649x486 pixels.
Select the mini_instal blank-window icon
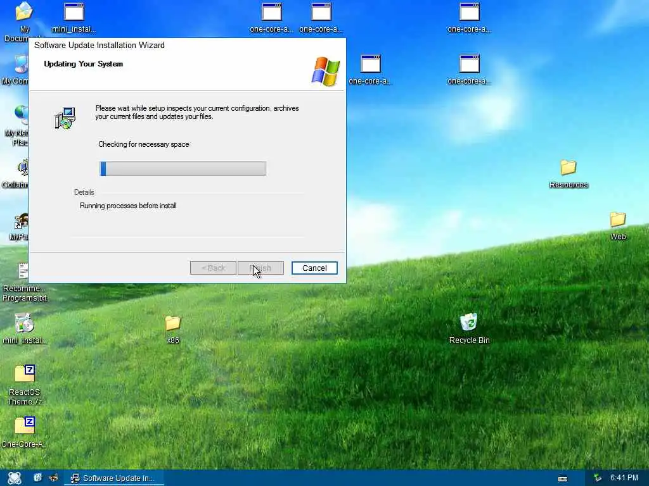pyautogui.click(x=74, y=18)
